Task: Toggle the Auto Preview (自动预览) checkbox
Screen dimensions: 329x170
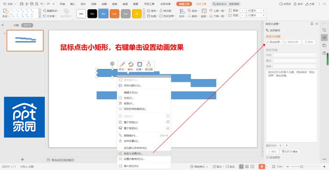Action: click(x=267, y=157)
